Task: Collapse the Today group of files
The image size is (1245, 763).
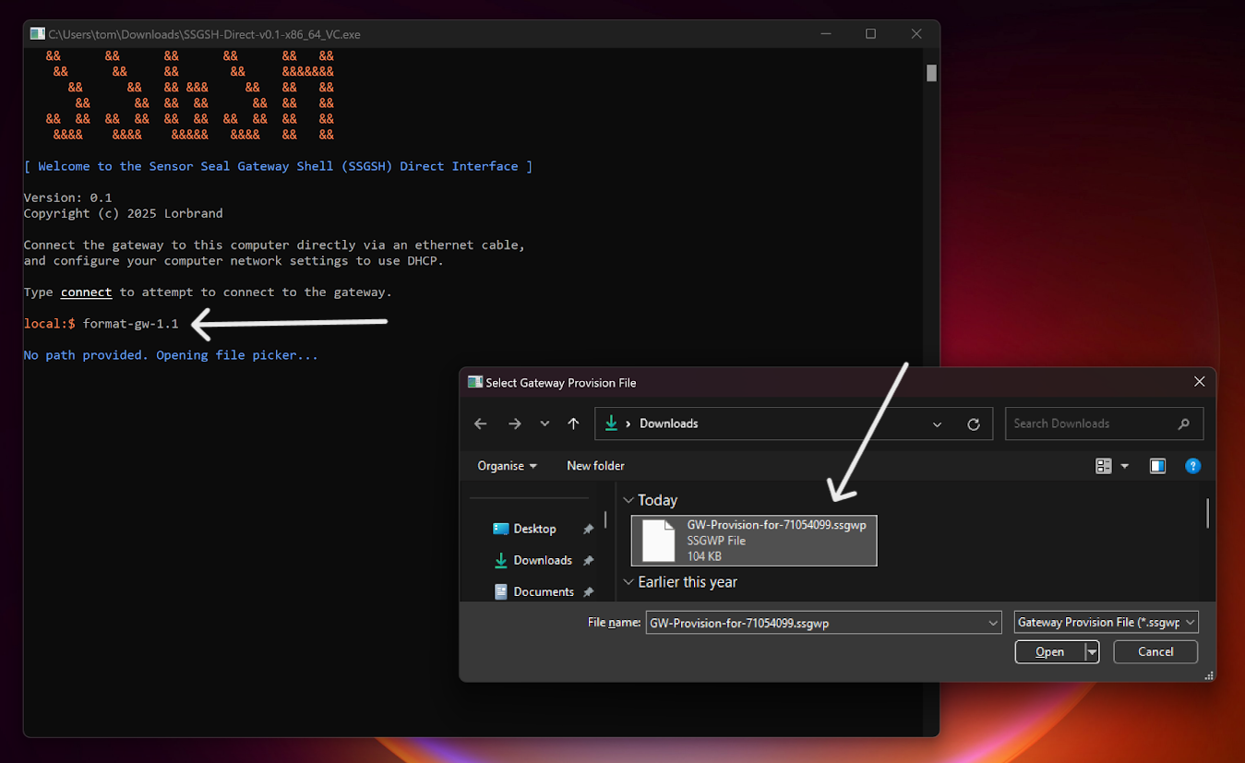Action: [629, 500]
